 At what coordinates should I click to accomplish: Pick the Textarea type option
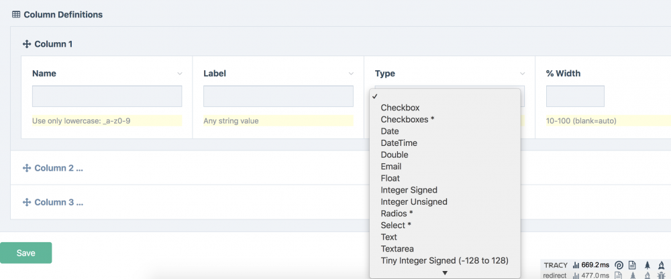coord(398,249)
